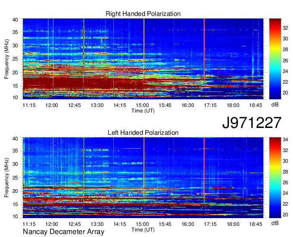The image size is (293, 237).
Task: Click the Left Handed plot spectrogram area
Action: coord(143,178)
